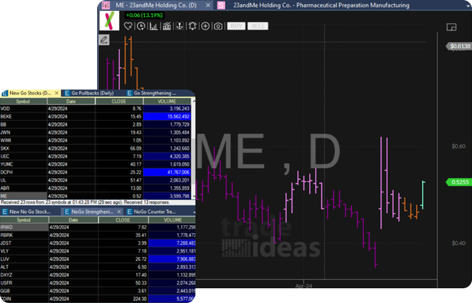Select the RBRK symbol row
This screenshot has width=472, height=303.
coord(98,235)
